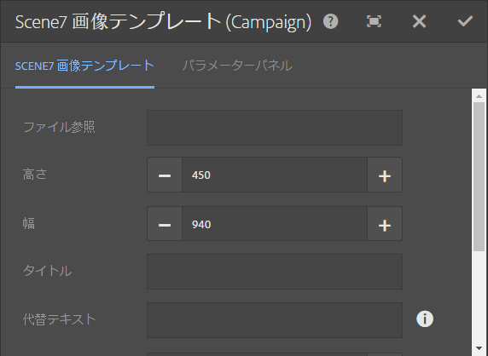Viewport: 488px width, 356px height.
Task: Increase the 幅 value with the plus button
Action: (385, 224)
